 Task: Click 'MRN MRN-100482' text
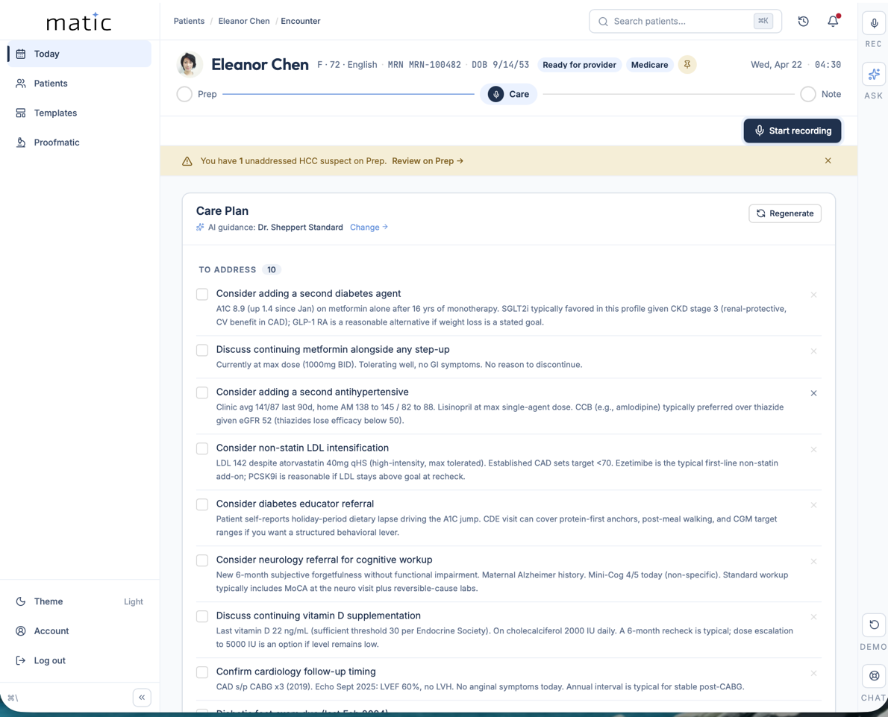(x=424, y=65)
